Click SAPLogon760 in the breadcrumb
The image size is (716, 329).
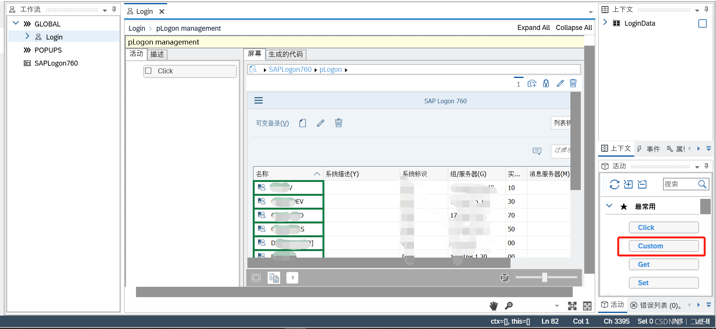(290, 69)
